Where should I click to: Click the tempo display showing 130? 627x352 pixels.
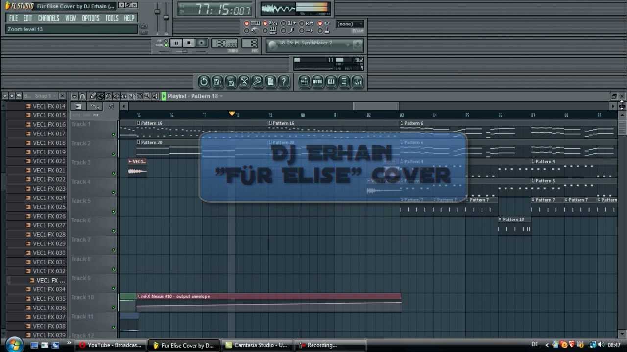tap(225, 44)
